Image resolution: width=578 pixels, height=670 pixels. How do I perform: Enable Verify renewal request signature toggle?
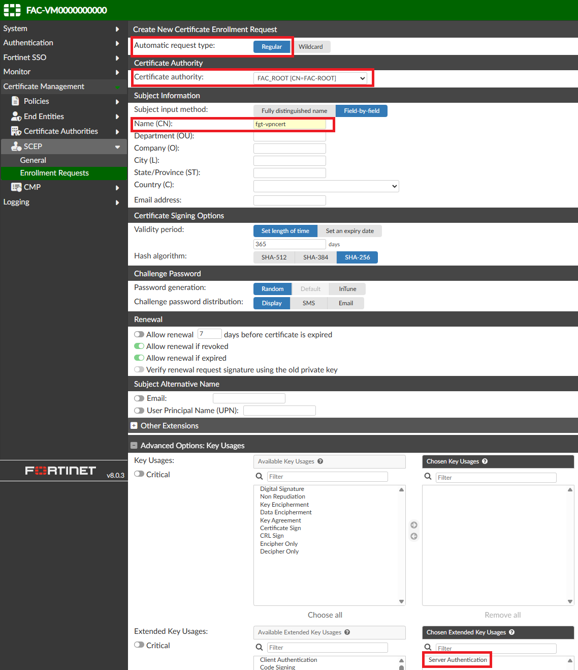(139, 370)
